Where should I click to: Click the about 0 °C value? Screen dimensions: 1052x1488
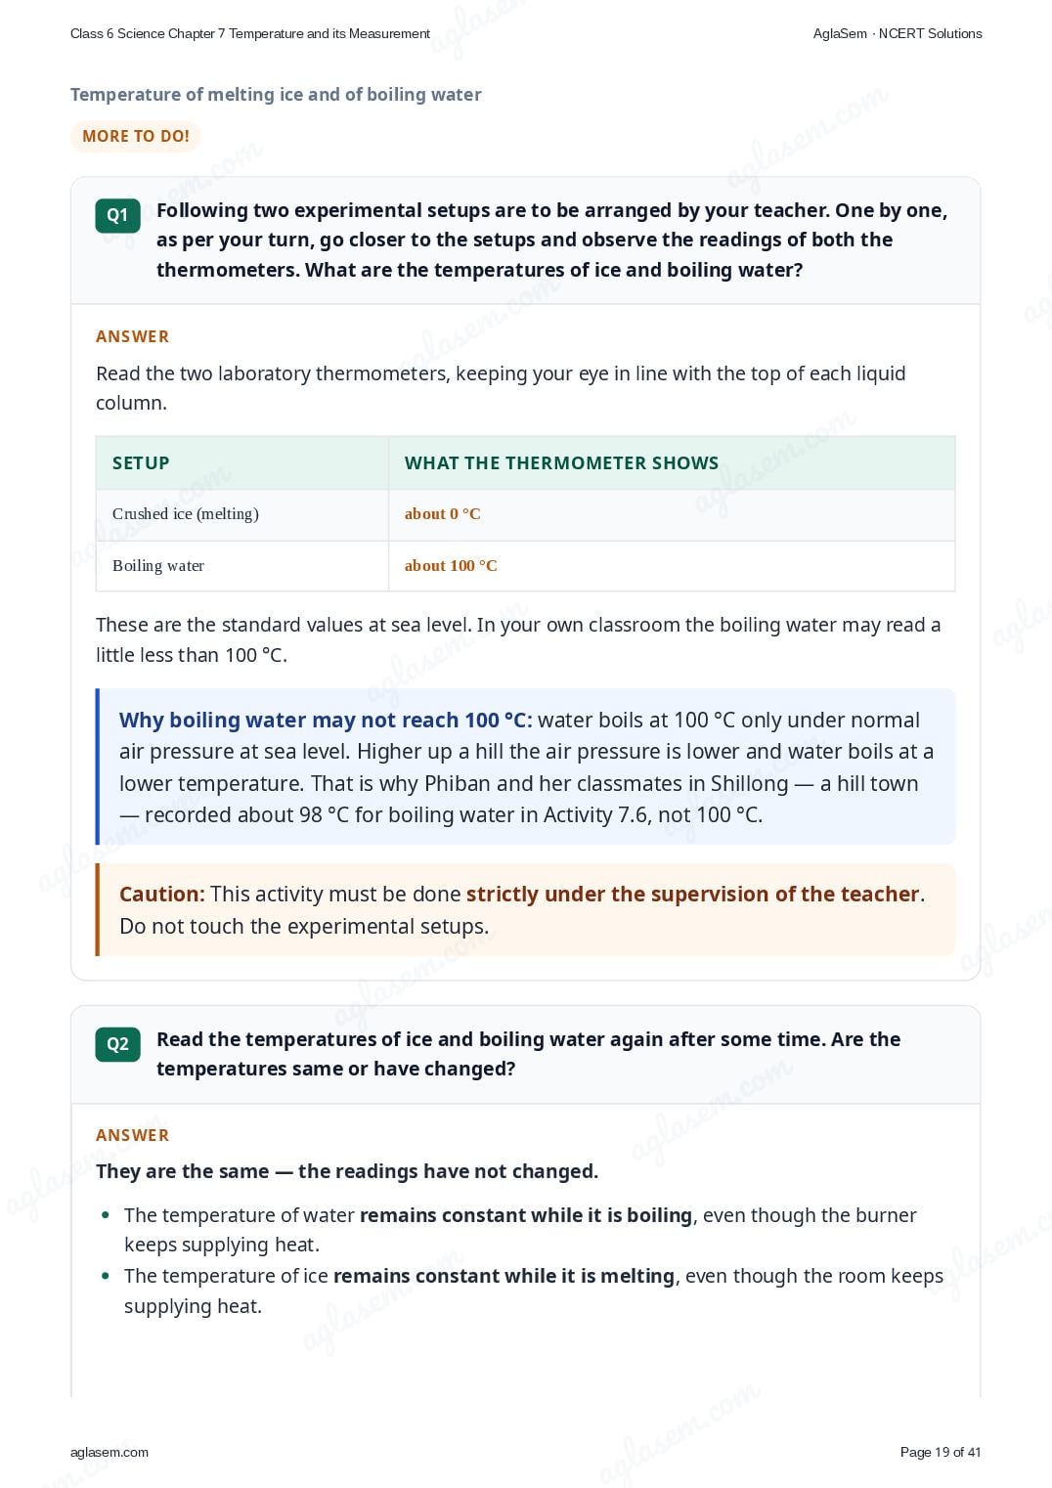click(x=443, y=514)
